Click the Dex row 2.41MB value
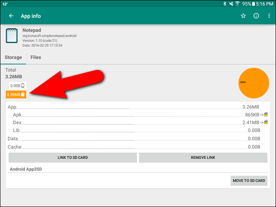The height and width of the screenshot is (207, 276). coord(251,123)
